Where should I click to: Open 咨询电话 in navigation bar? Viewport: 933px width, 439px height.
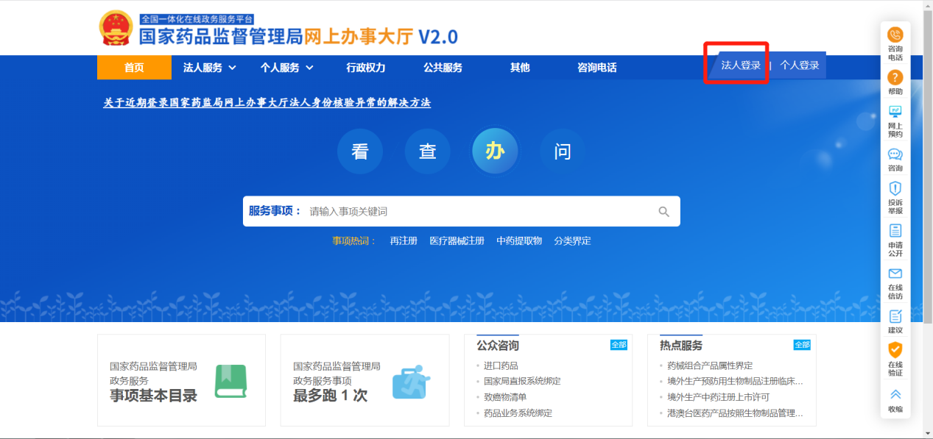coord(596,68)
